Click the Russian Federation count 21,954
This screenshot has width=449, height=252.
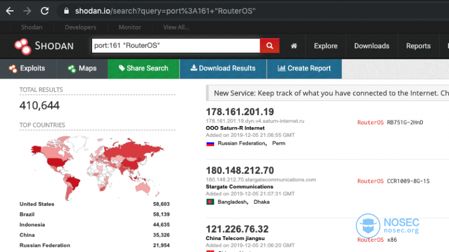click(x=161, y=245)
